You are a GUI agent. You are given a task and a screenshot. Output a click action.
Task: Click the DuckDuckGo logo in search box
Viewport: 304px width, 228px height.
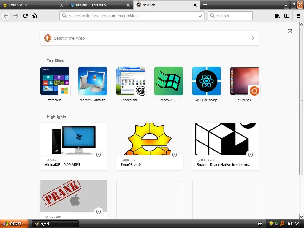pyautogui.click(x=48, y=38)
